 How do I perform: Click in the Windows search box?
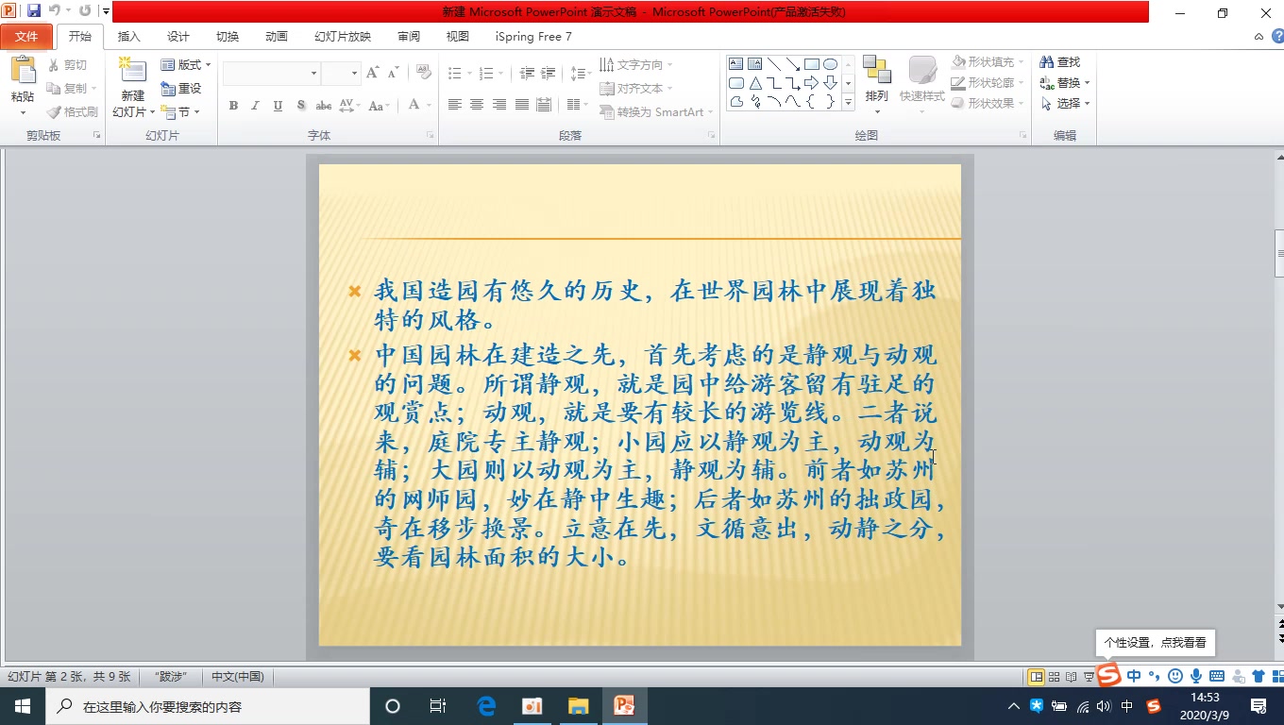click(206, 706)
